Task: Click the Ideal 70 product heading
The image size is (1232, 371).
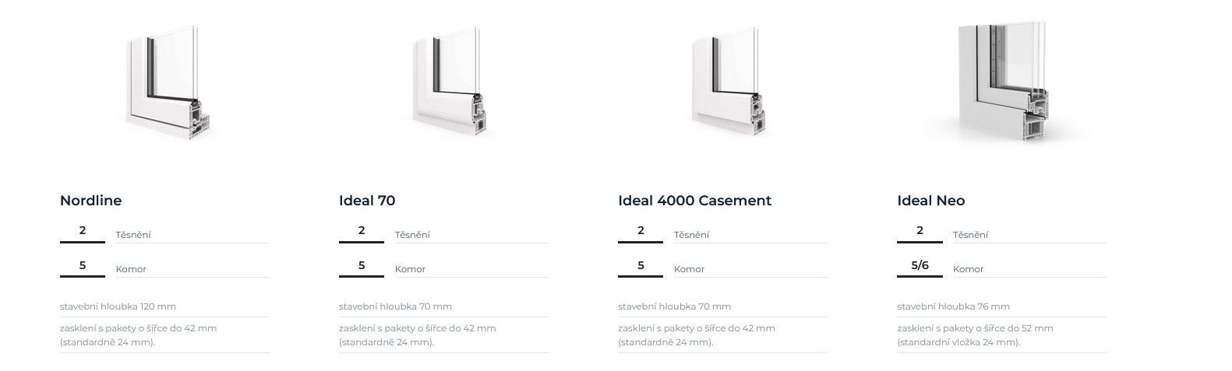Action: tap(367, 201)
